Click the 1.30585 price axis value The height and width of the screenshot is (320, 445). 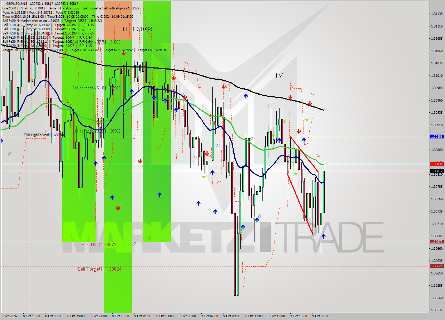click(x=437, y=285)
